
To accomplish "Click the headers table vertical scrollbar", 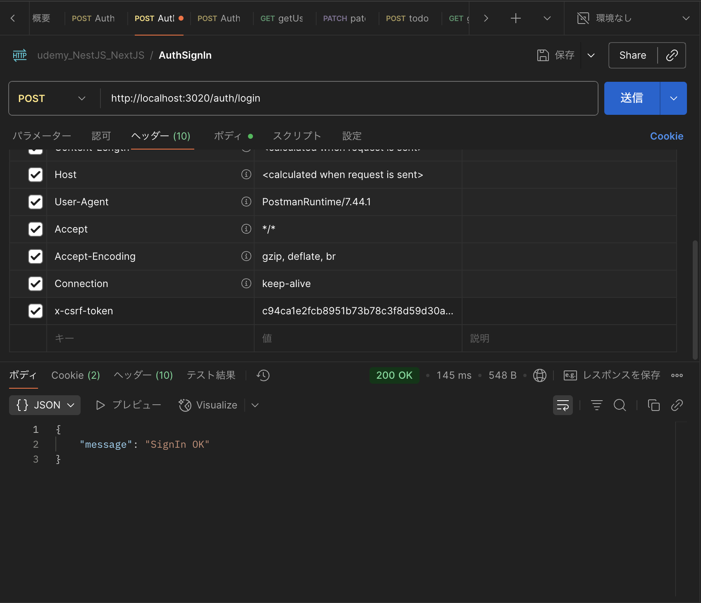I will pos(695,299).
